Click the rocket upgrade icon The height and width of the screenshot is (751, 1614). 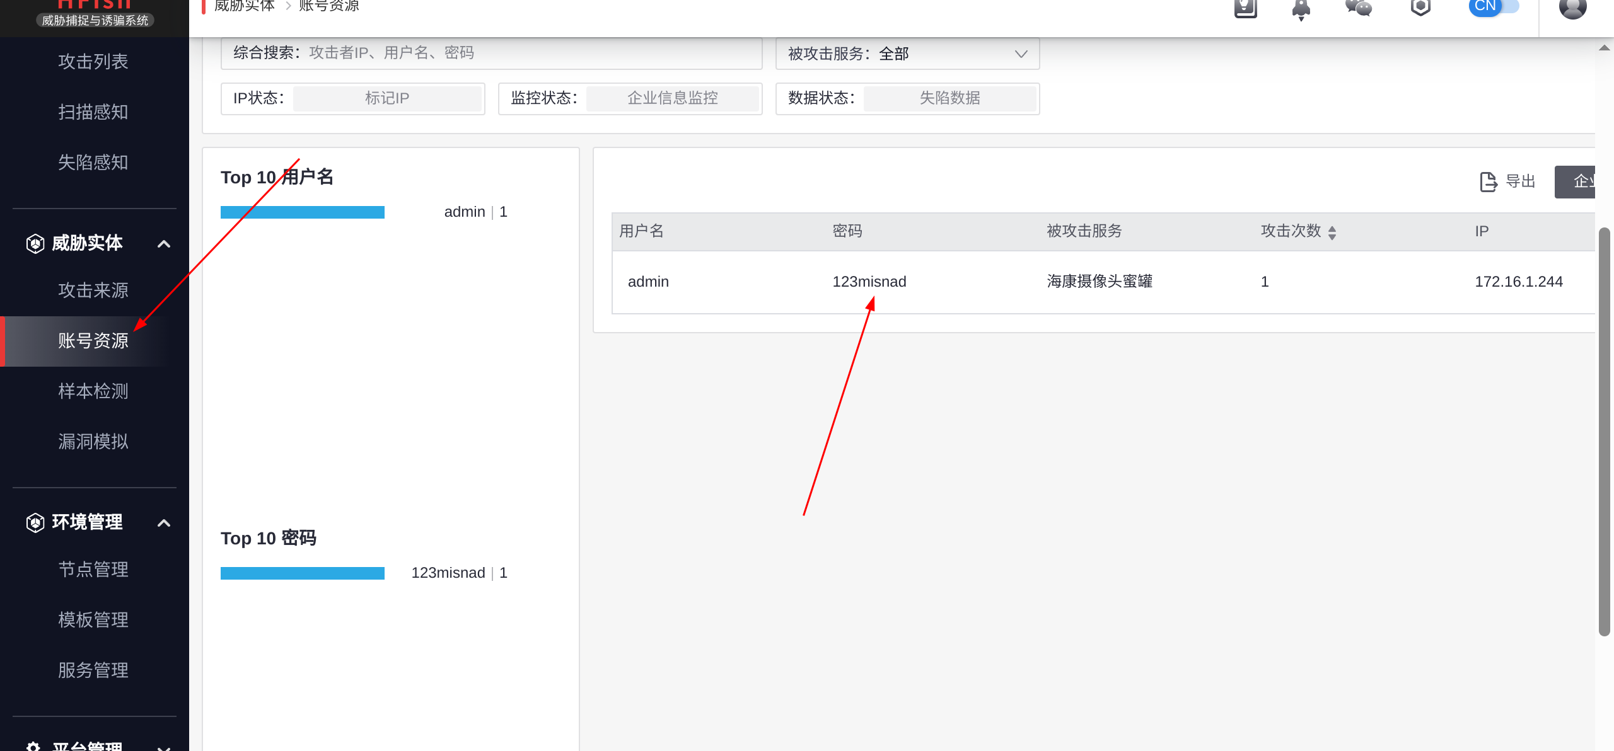point(1301,9)
